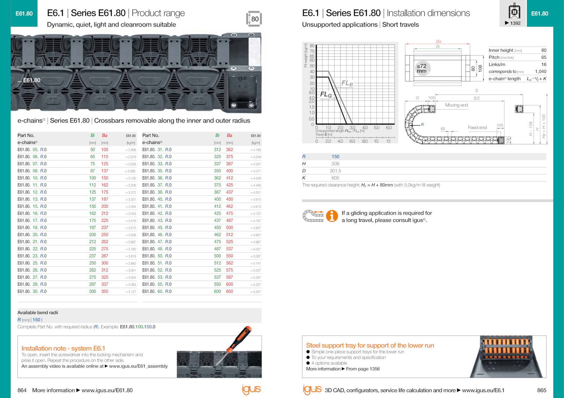Select part number row E61.80. 40. R.0
Screen dimensions: 564x398
click(x=202, y=199)
